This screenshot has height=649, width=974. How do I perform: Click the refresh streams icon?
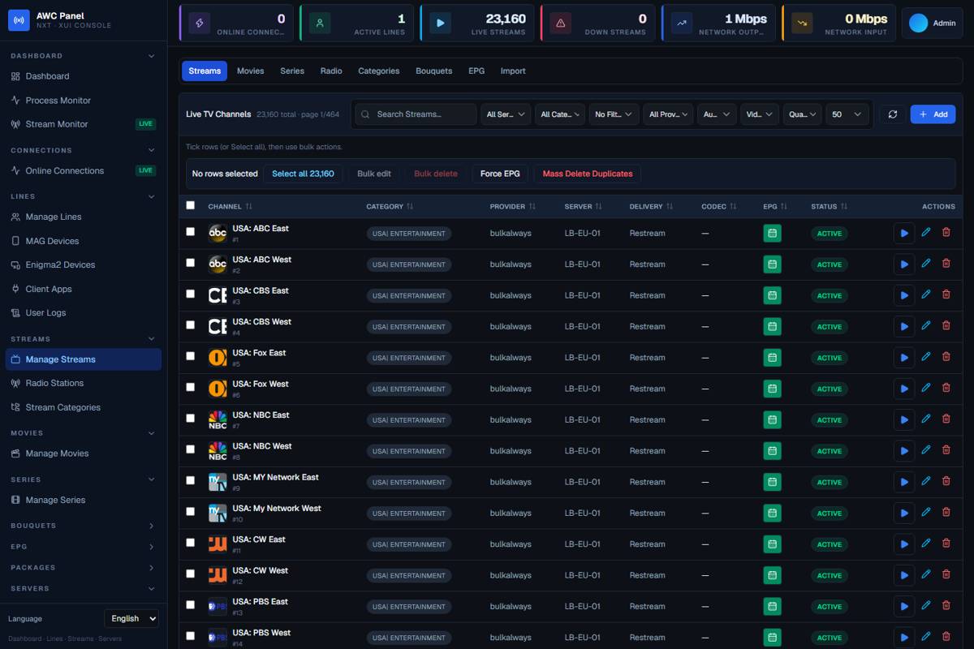(893, 114)
